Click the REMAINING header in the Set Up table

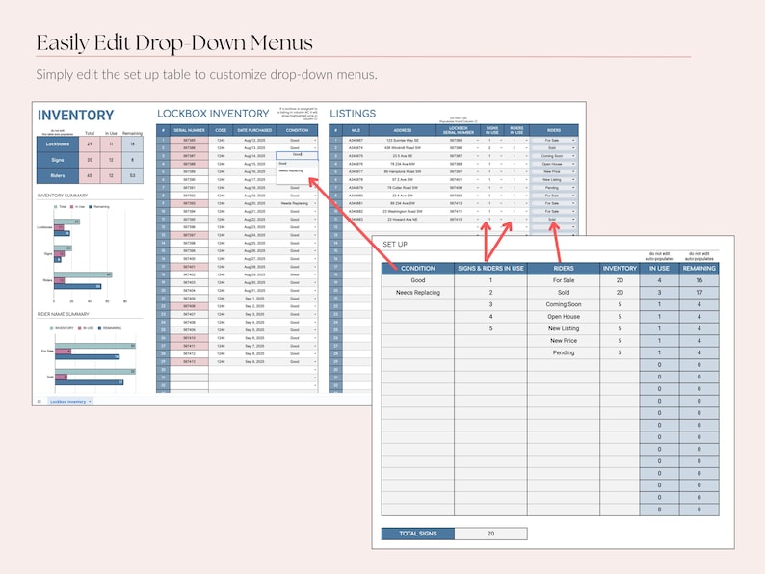tap(699, 269)
